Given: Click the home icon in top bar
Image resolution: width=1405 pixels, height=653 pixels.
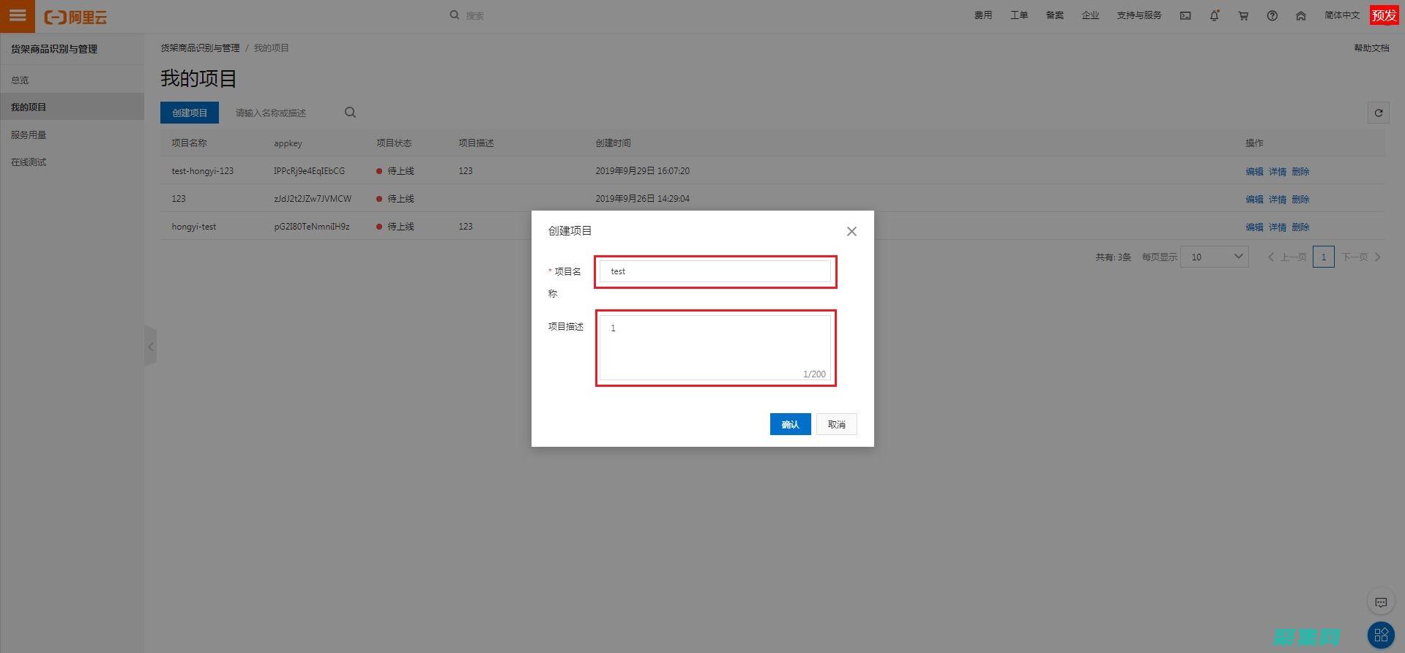Looking at the screenshot, I should tap(1301, 15).
